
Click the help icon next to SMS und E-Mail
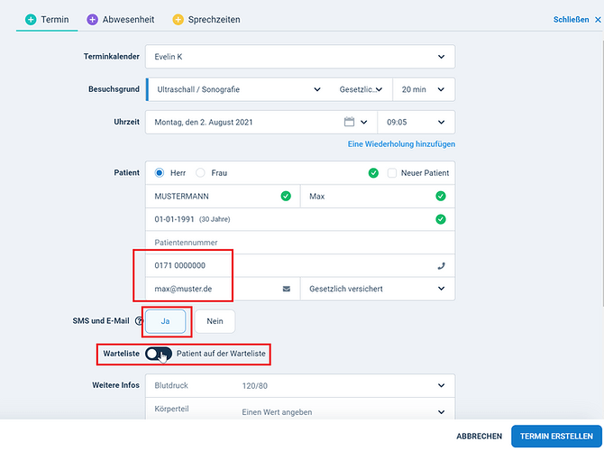139,321
